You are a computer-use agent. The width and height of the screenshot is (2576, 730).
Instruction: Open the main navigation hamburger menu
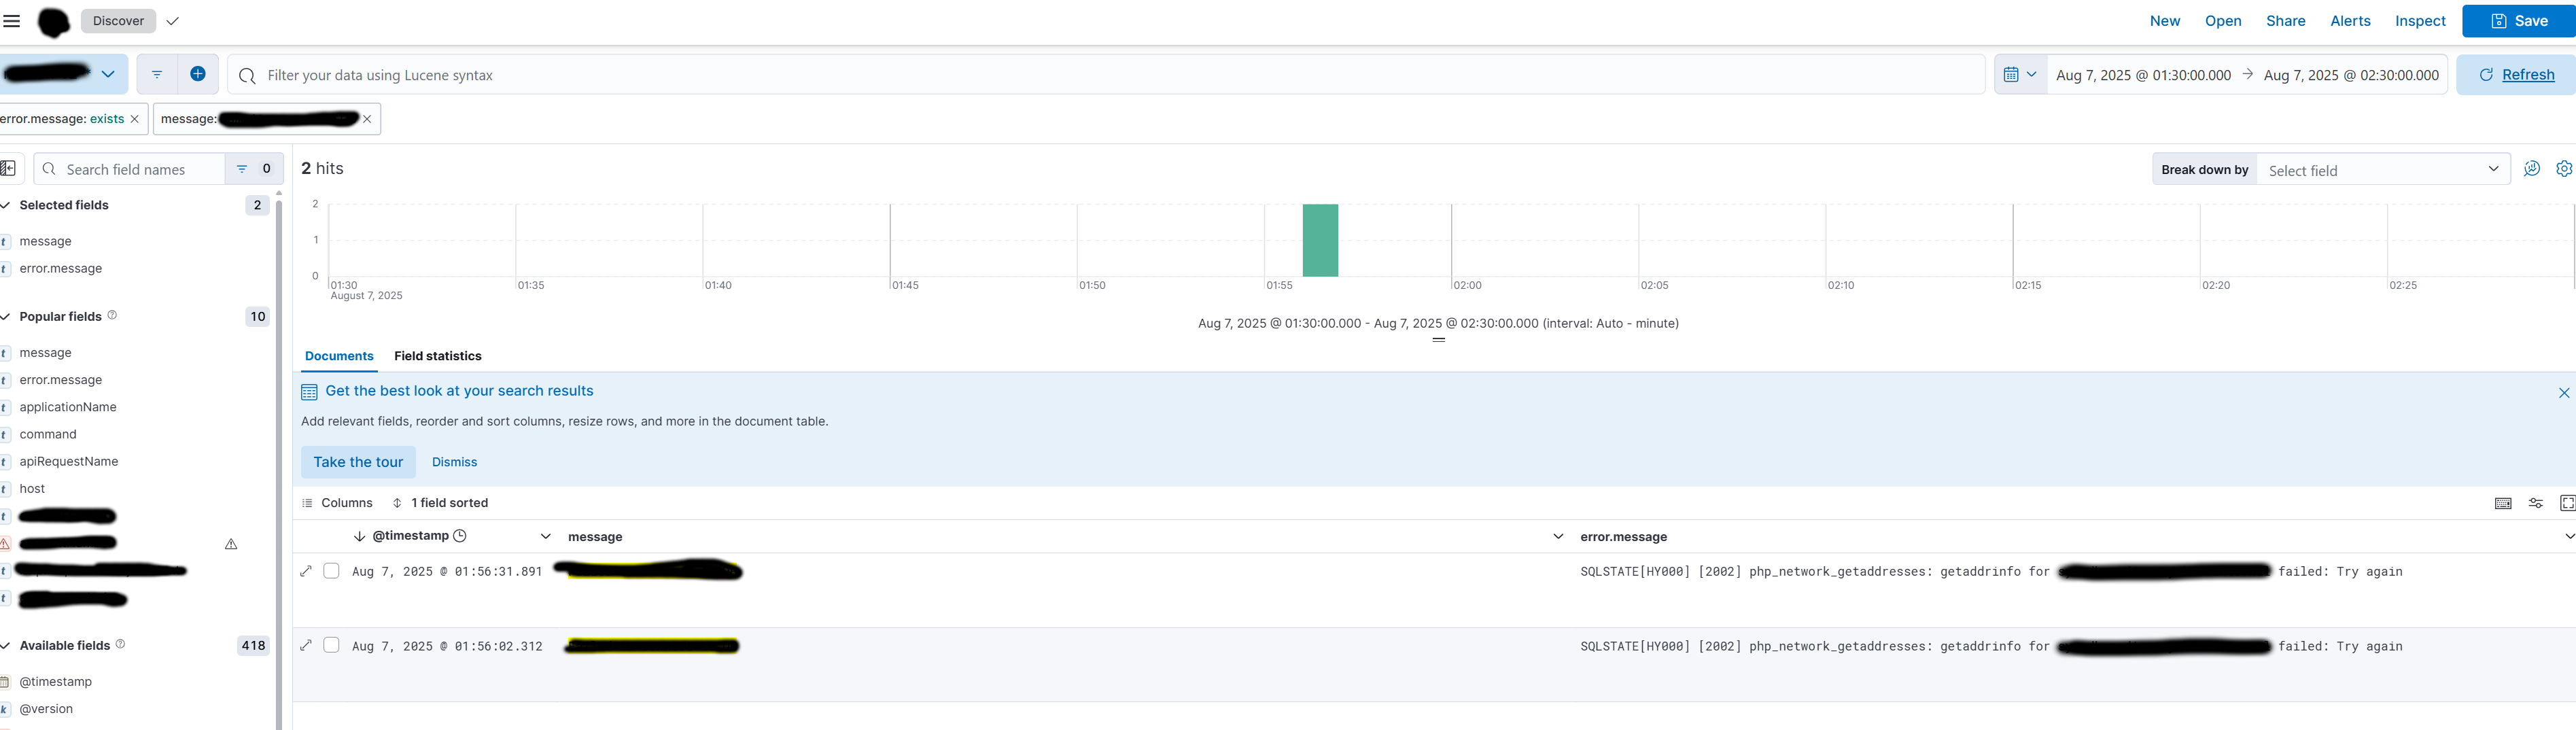(11, 20)
